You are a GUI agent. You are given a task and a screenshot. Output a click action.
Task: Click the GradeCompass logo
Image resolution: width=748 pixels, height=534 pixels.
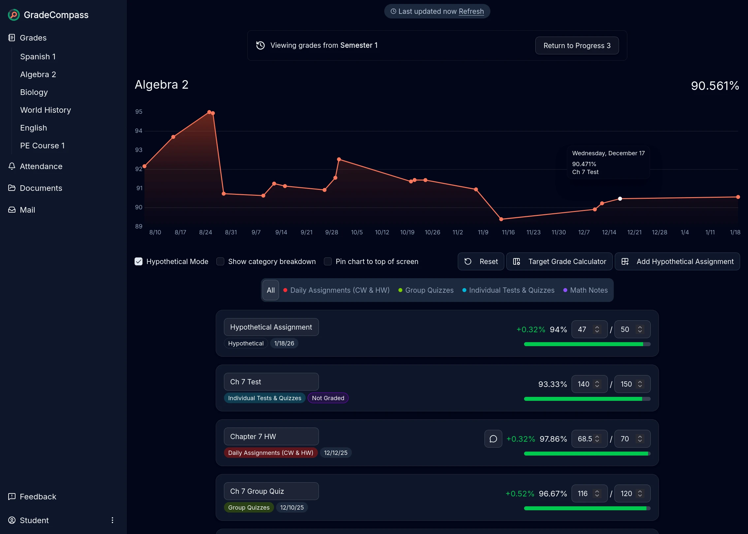(48, 15)
